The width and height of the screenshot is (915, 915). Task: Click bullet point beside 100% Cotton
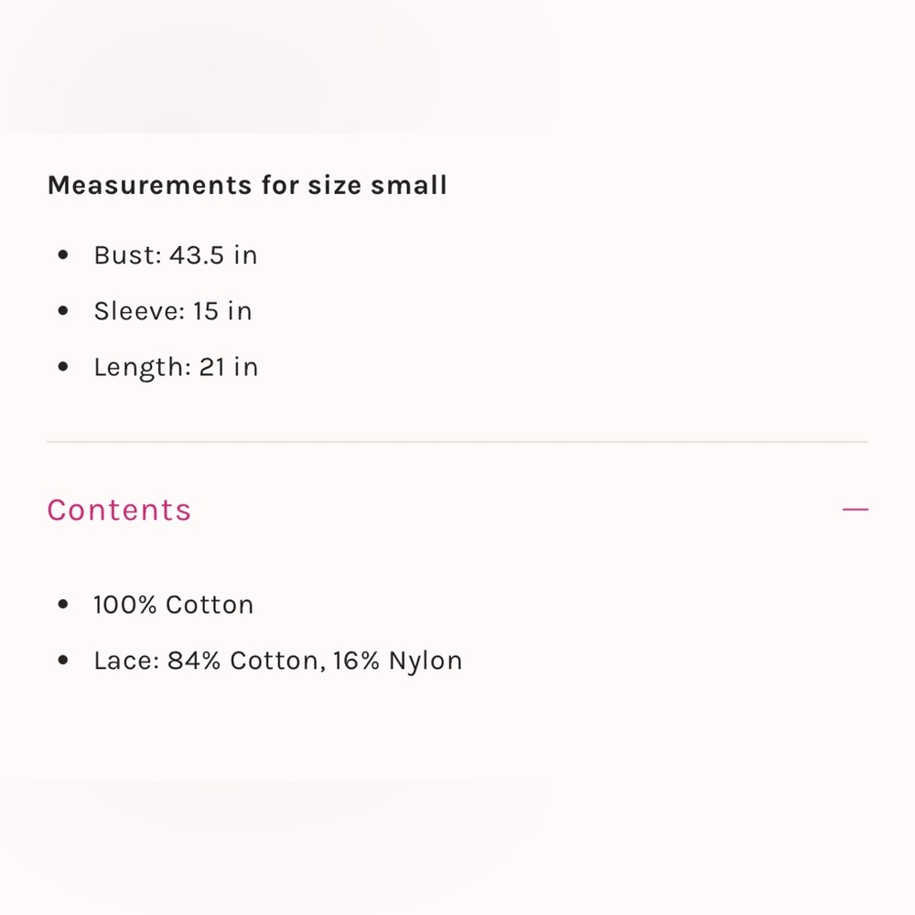pyautogui.click(x=63, y=604)
